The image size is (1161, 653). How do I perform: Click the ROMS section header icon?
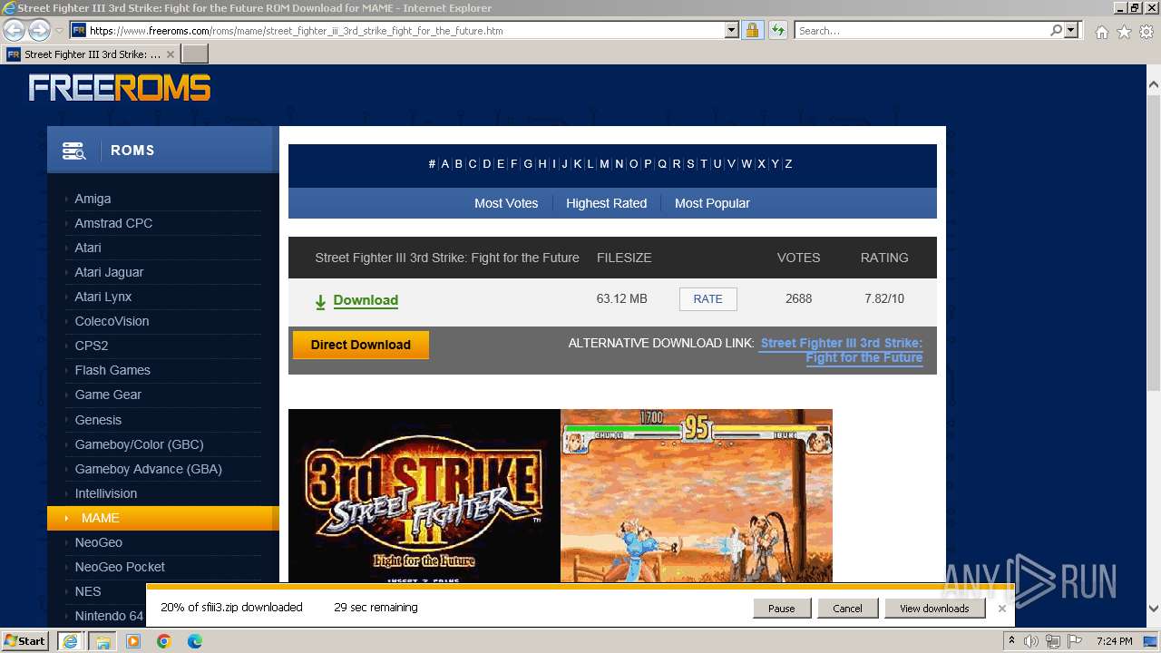(x=73, y=151)
